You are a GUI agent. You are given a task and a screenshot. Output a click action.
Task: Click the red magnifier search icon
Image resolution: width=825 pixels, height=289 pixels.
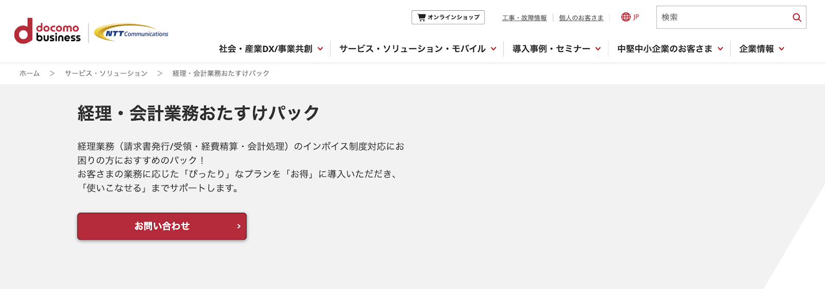pos(797,18)
